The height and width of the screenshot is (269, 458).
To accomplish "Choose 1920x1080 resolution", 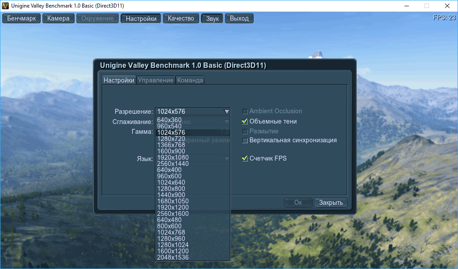I will coord(193,157).
